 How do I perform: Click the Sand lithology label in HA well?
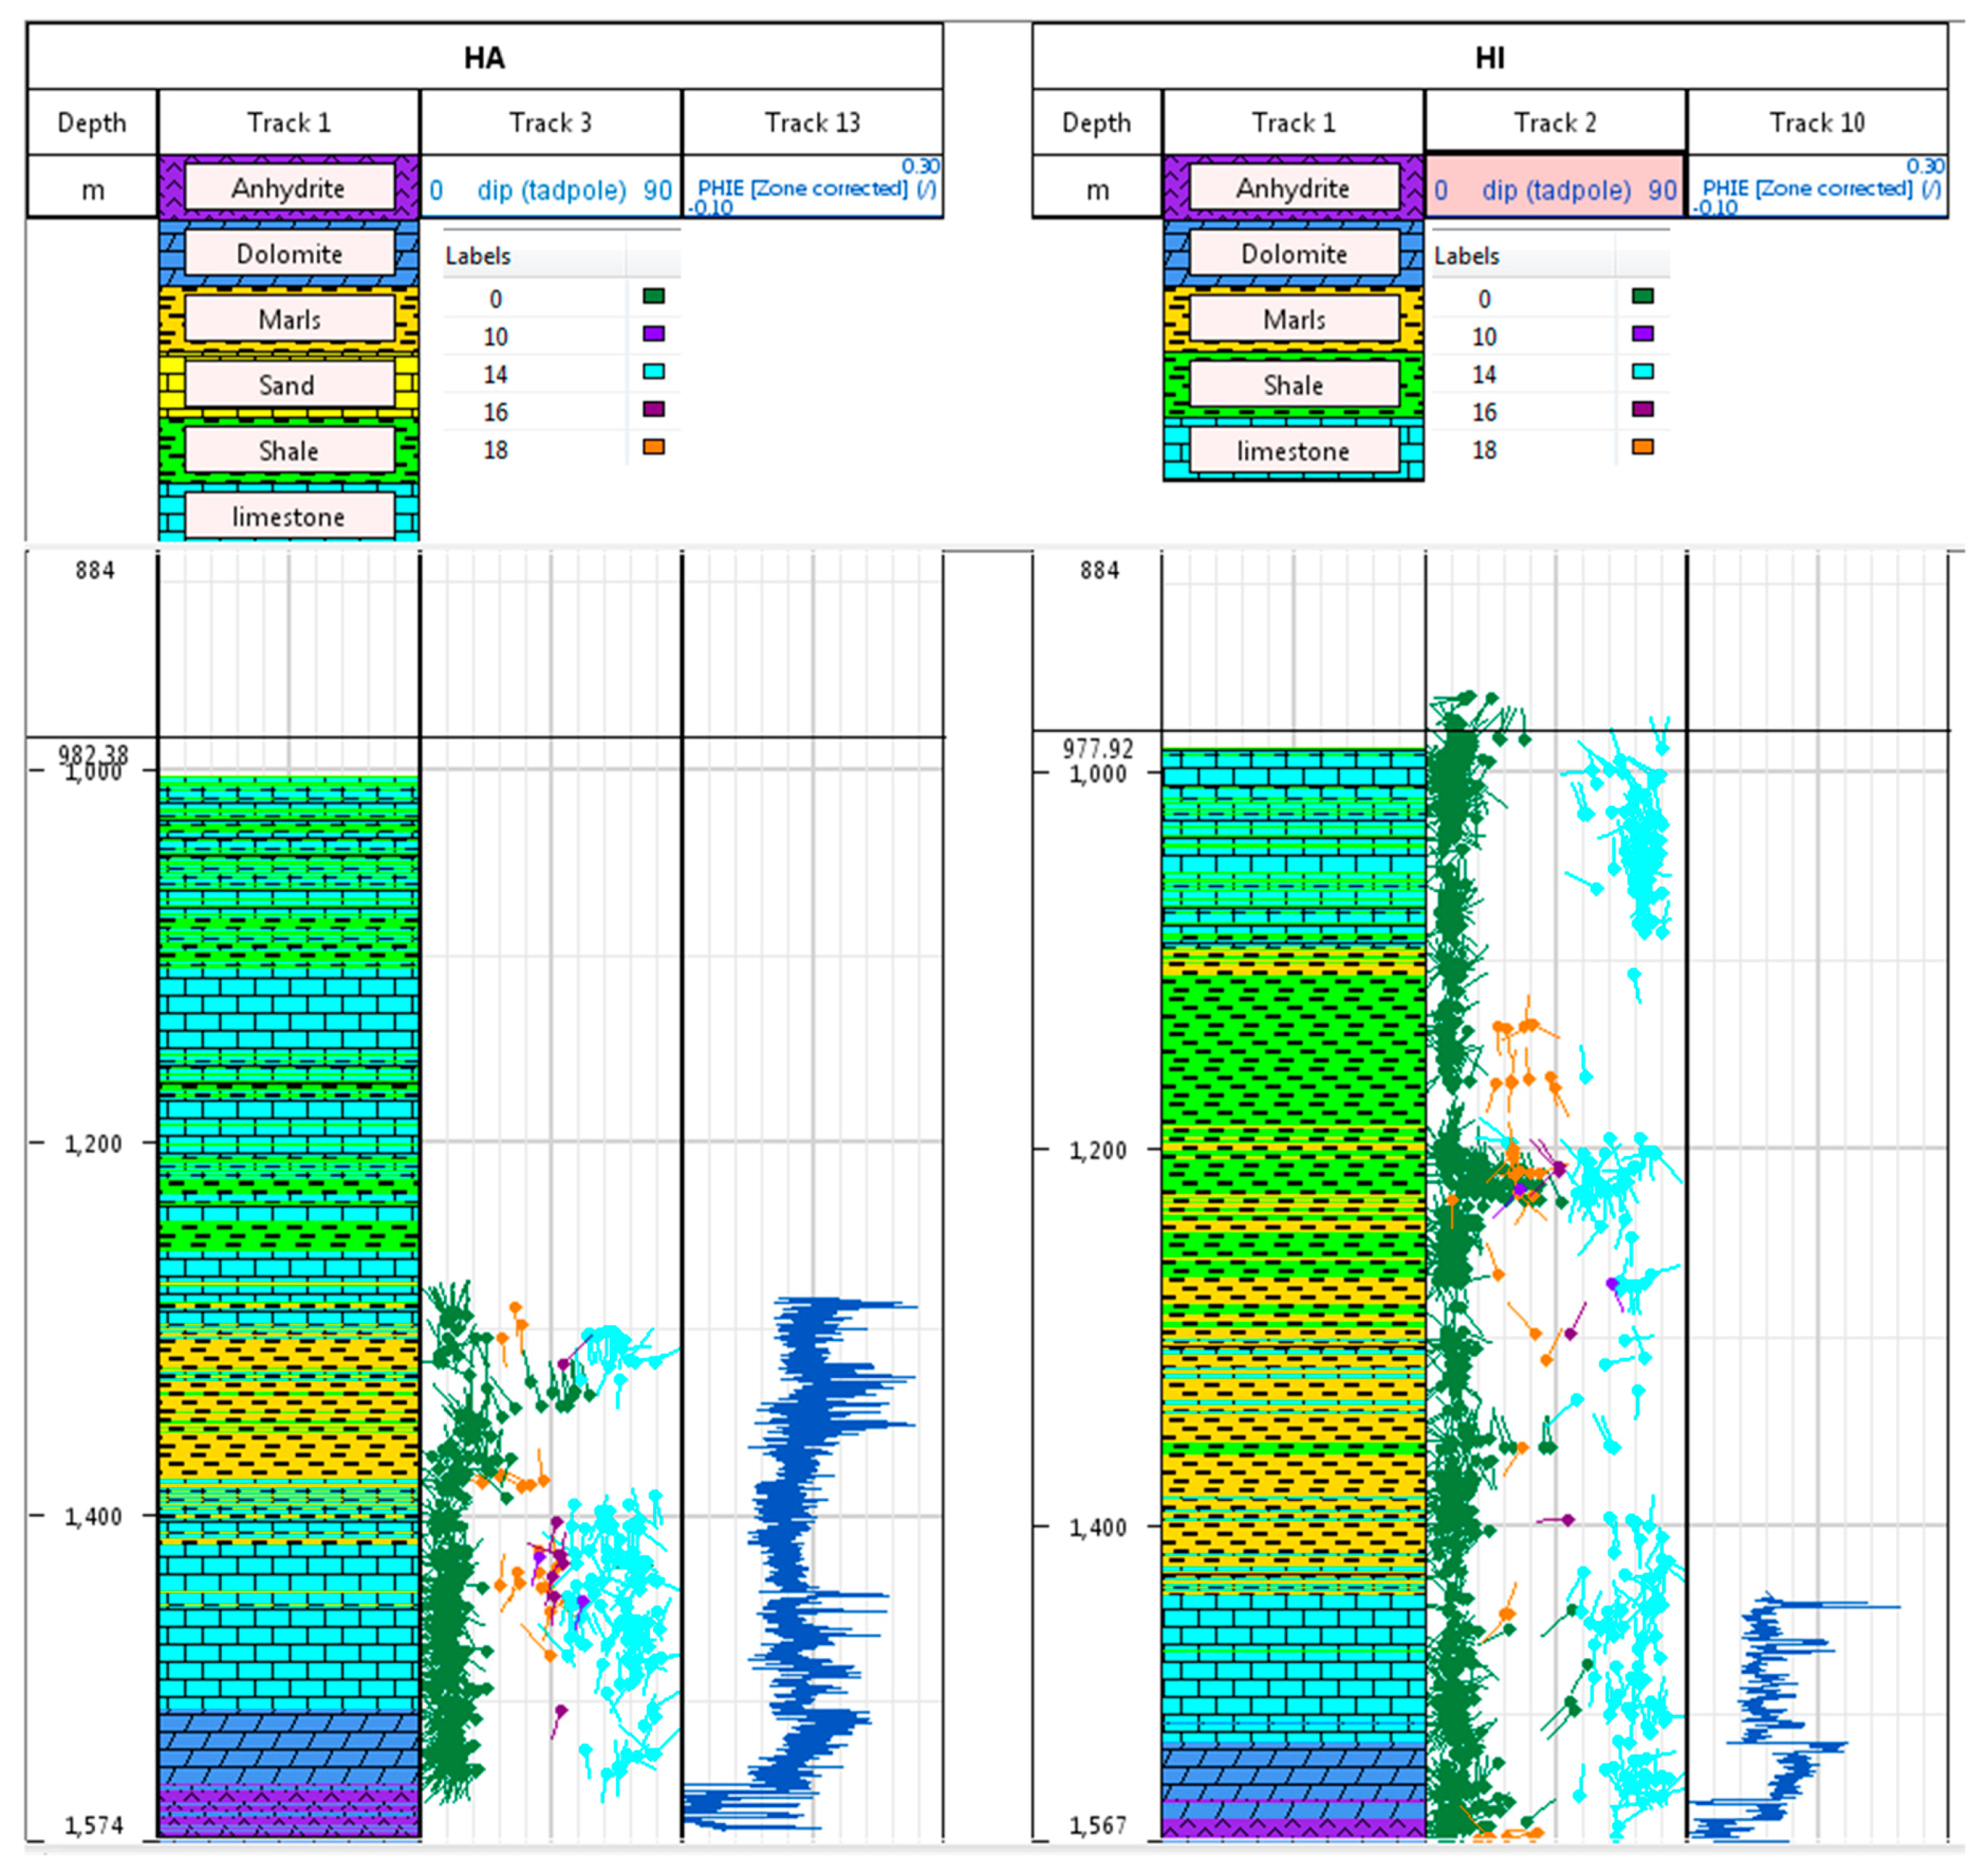coord(288,385)
